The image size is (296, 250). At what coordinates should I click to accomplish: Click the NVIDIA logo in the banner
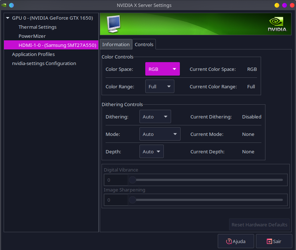277,24
